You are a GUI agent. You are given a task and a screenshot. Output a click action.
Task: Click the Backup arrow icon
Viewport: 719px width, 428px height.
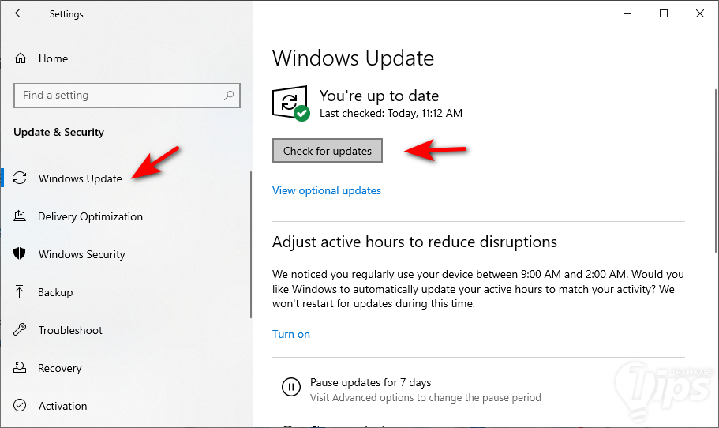point(21,292)
